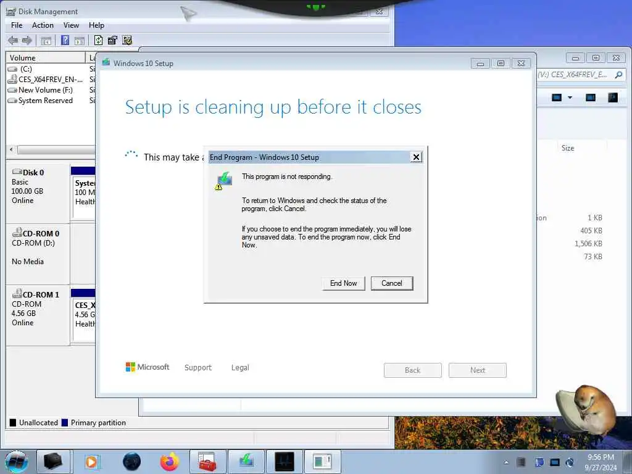Viewport: 632px width, 474px height.
Task: Click the last window-panel app button on taskbar
Action: pos(322,462)
